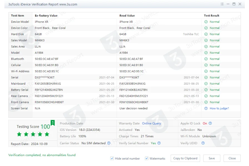Viewport: 249px width, 166px height.
Task: Click green check icon in Sales Model row
Action: (x=206, y=40)
